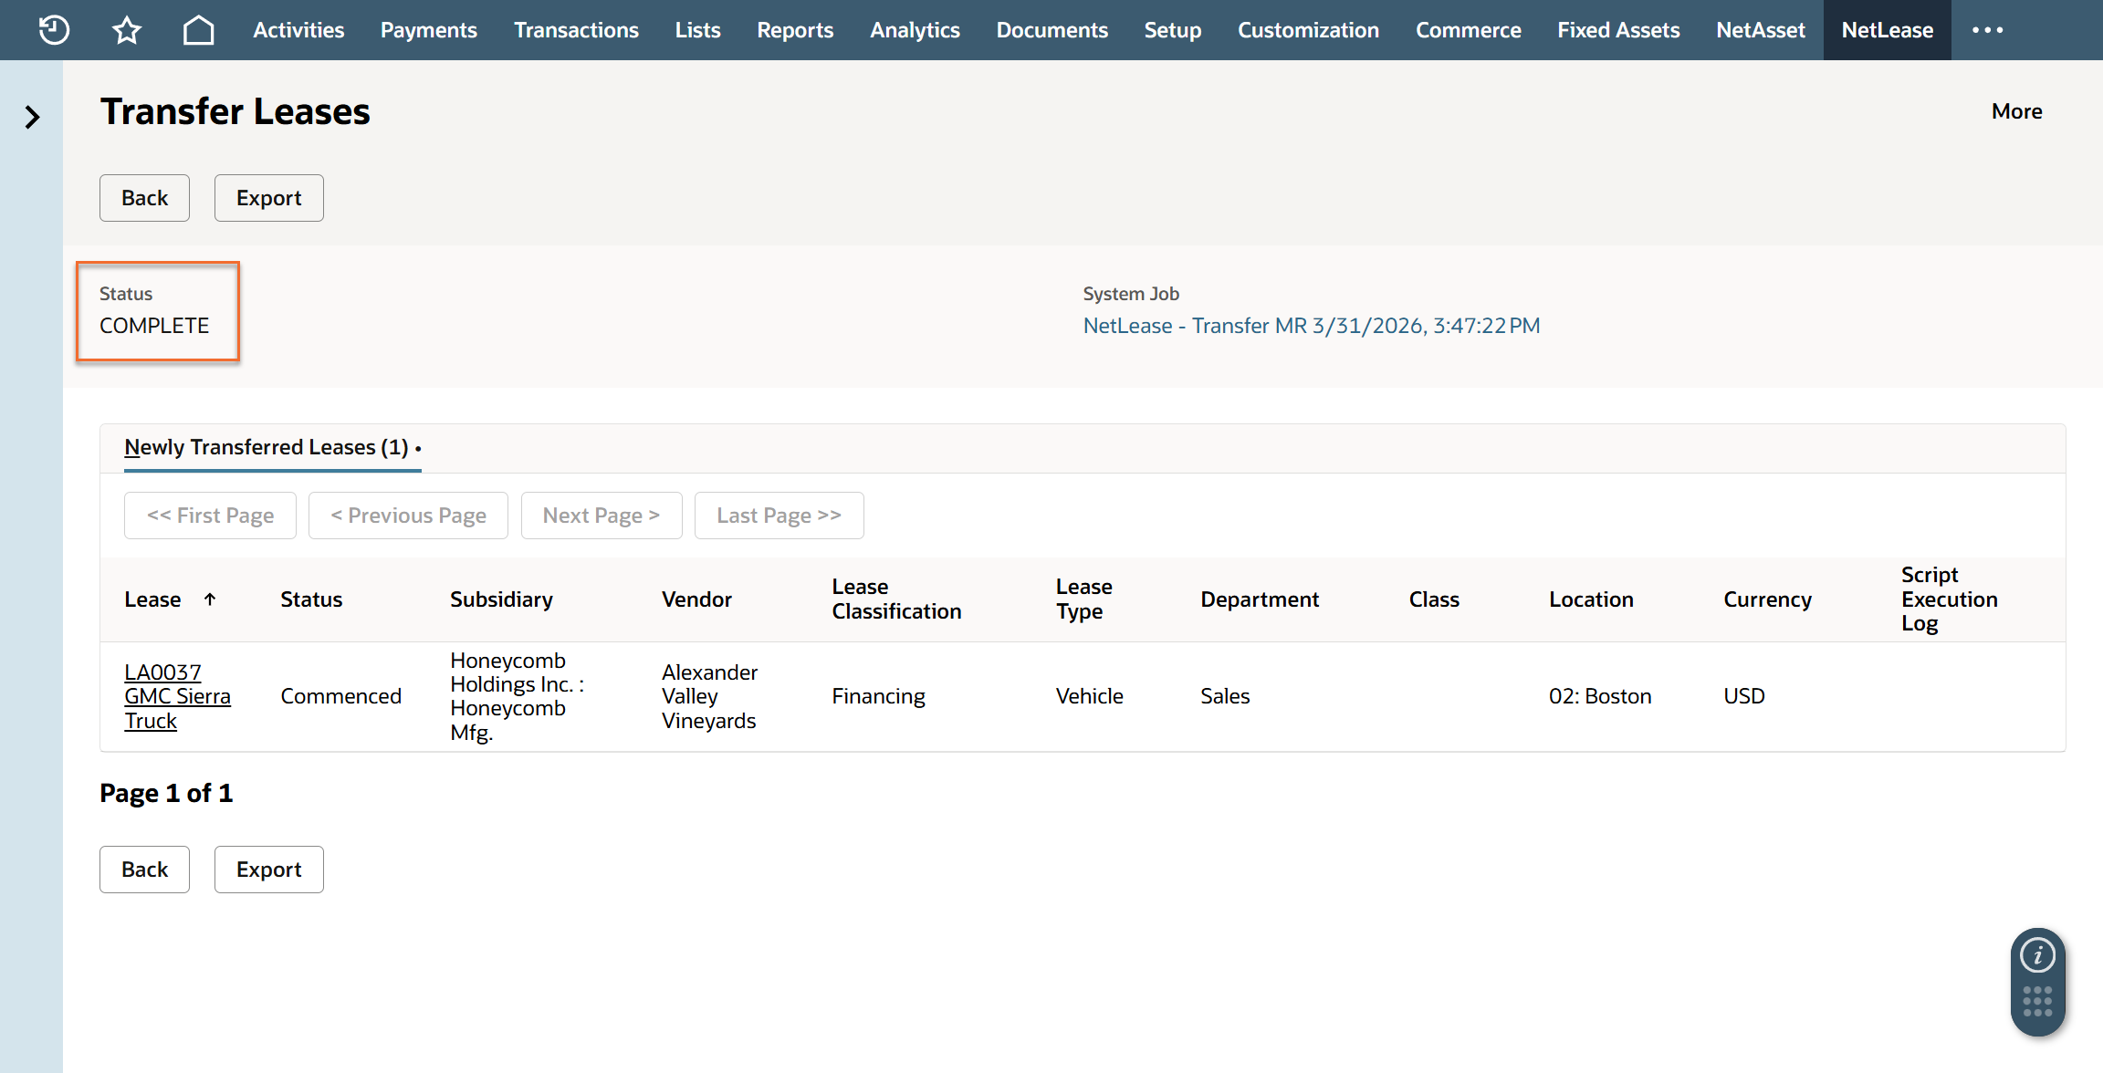Open LA0037 GMC Sierra Truck lease link
The height and width of the screenshot is (1073, 2103).
click(176, 696)
